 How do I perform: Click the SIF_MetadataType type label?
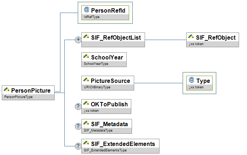97,130
